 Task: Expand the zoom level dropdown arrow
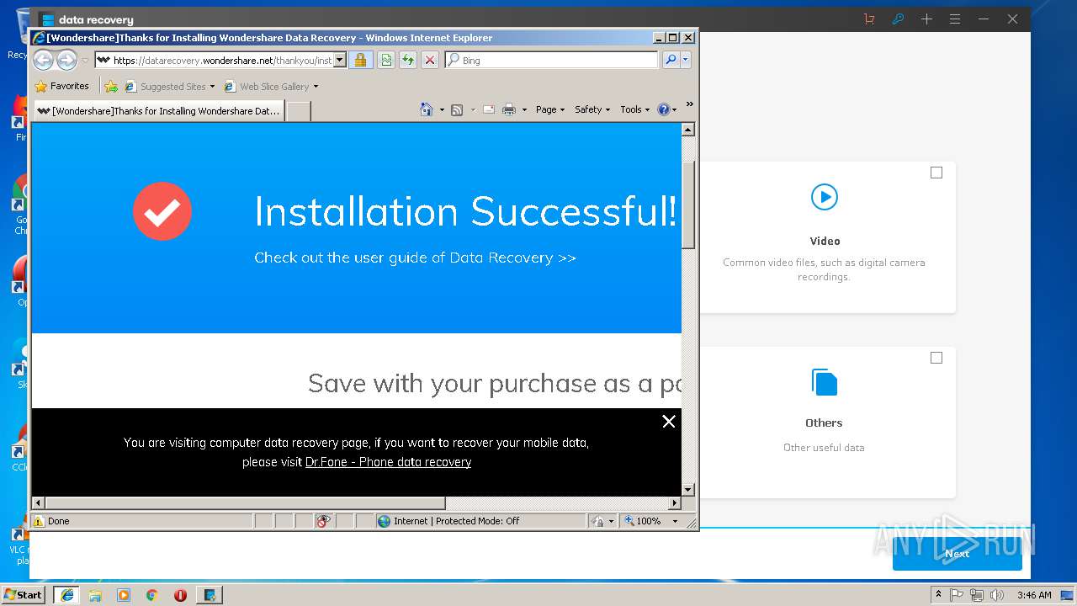click(x=675, y=521)
